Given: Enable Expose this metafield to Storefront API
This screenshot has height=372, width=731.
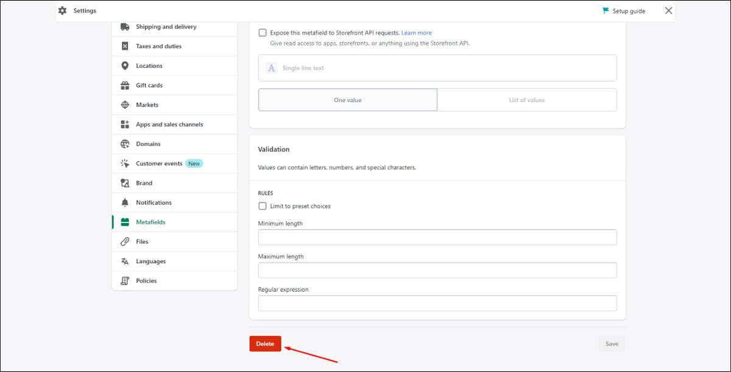Looking at the screenshot, I should (x=262, y=33).
